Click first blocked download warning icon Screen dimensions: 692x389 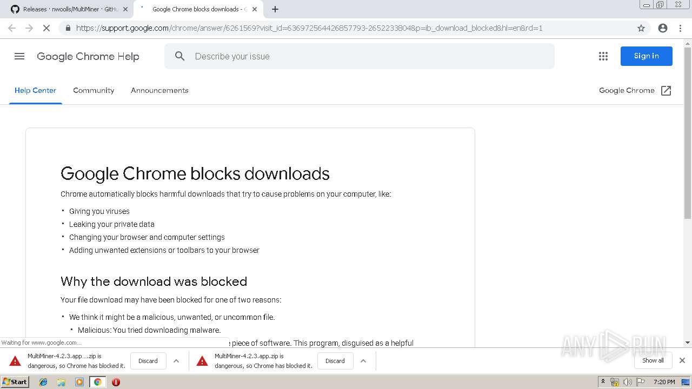pyautogui.click(x=15, y=361)
